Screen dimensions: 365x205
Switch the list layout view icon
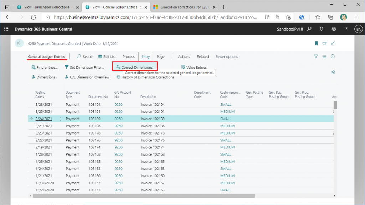click(324, 57)
